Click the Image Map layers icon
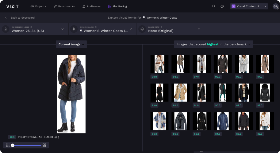This screenshot has height=153, width=280. pyautogui.click(x=142, y=29)
